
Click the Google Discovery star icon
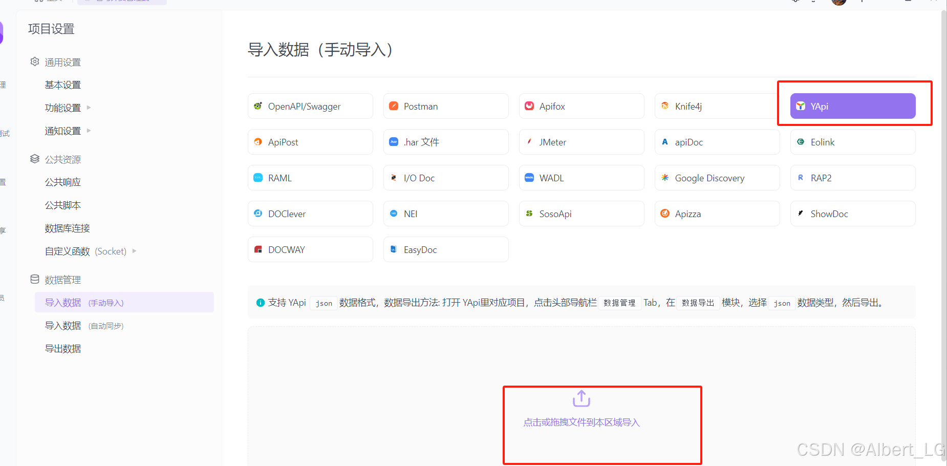[665, 178]
